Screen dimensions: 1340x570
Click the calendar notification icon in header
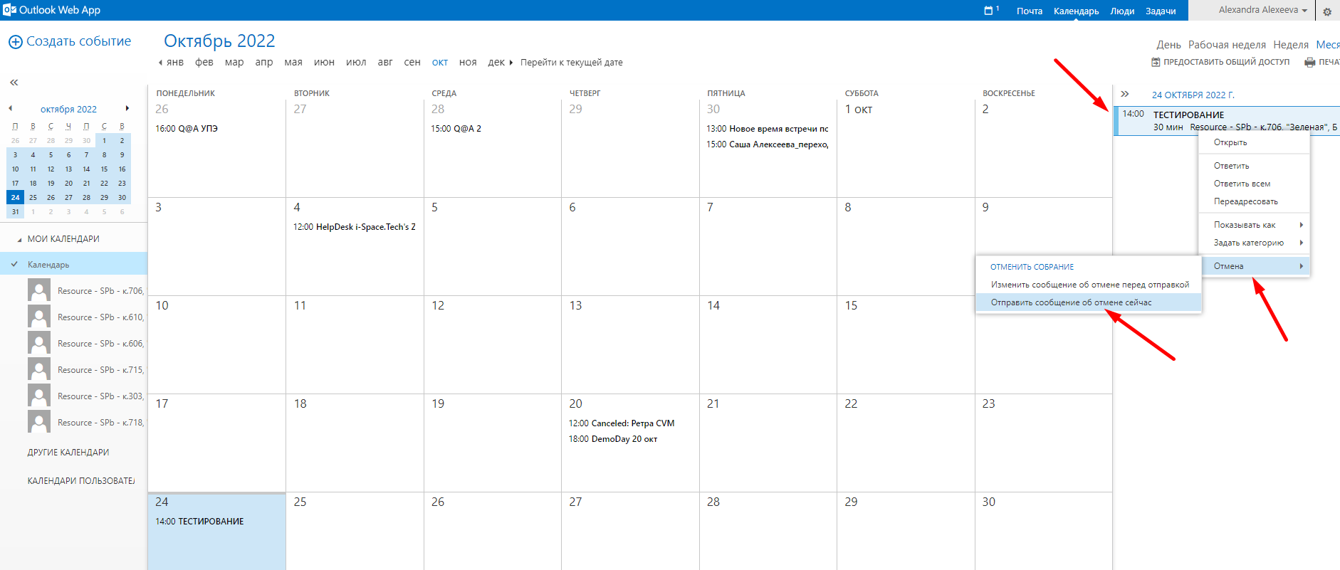point(988,11)
